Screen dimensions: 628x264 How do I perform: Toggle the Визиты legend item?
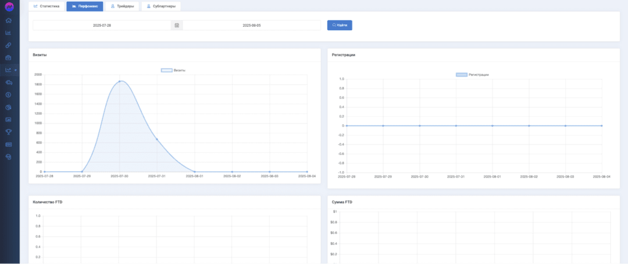point(173,70)
